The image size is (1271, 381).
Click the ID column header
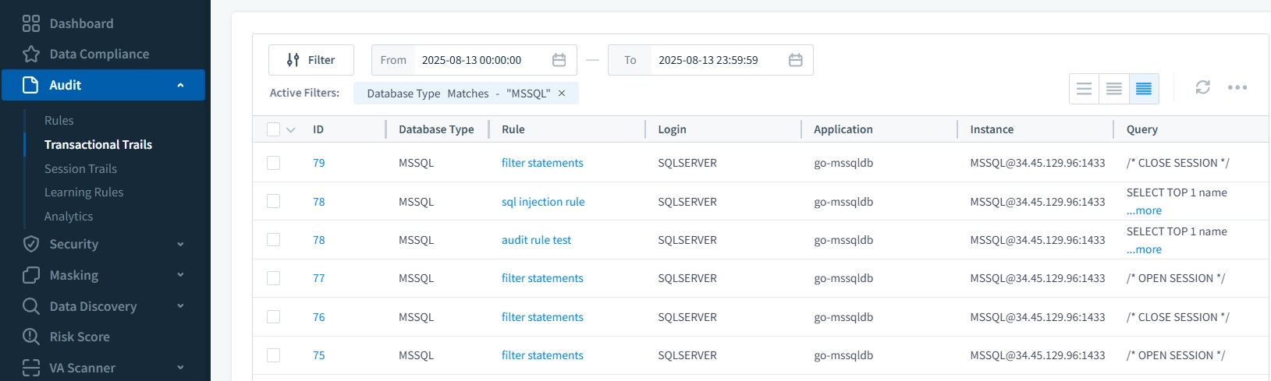(318, 129)
